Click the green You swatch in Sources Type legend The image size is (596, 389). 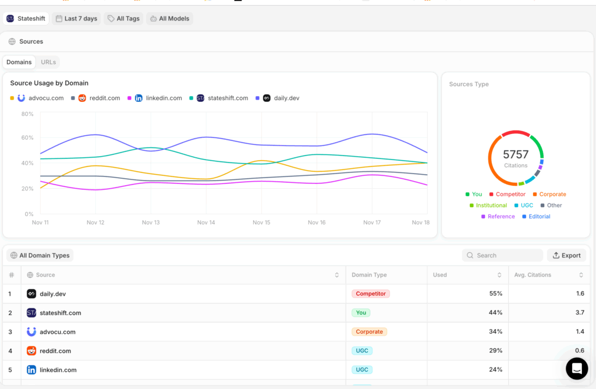coord(466,194)
